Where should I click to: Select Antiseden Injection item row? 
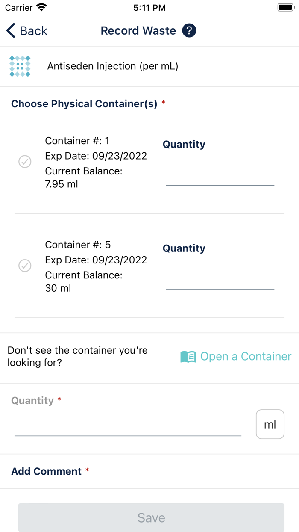(149, 66)
